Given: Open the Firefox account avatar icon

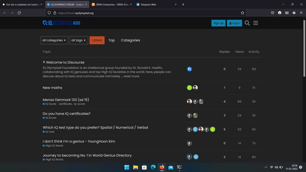Looking at the screenshot, I should click(x=280, y=13).
